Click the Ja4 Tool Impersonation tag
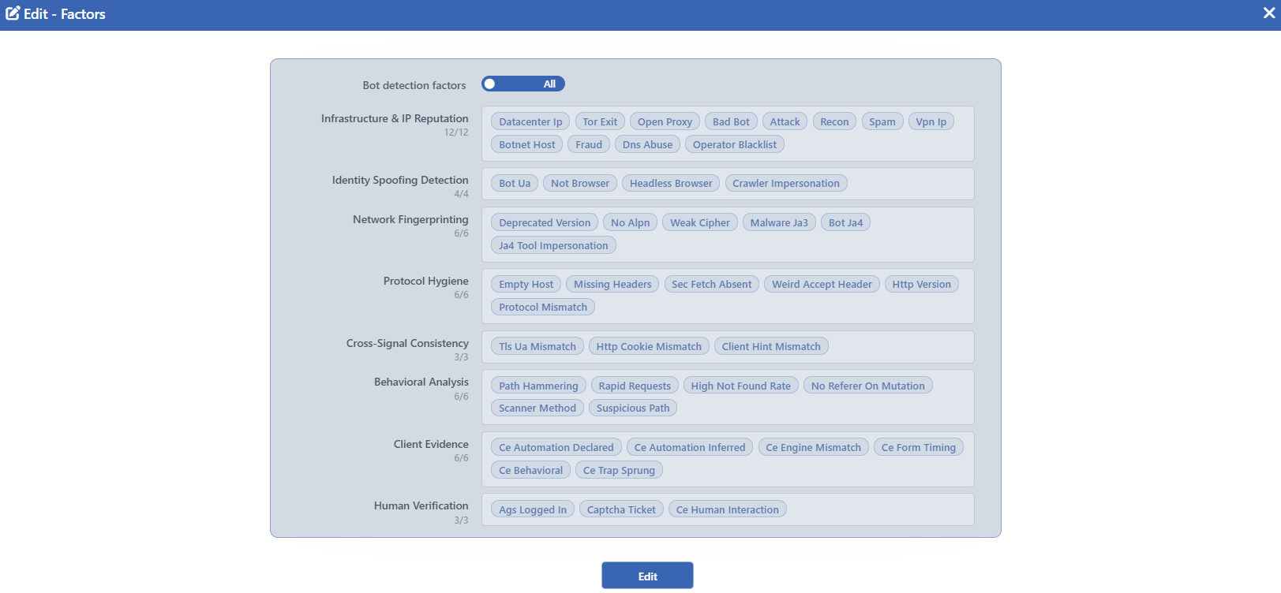Viewport: 1281px width, 593px height. pyautogui.click(x=553, y=245)
